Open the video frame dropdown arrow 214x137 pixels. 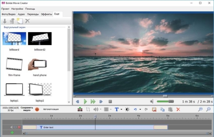pyautogui.click(x=111, y=109)
